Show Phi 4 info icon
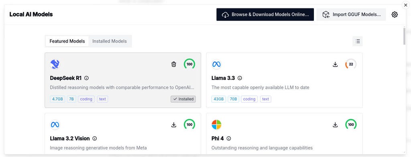411x157 pixels. pyautogui.click(x=228, y=139)
